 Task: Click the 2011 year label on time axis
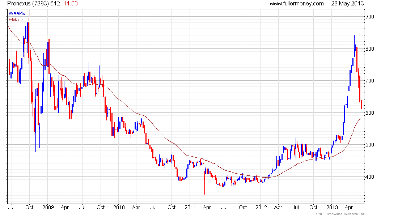(190, 207)
